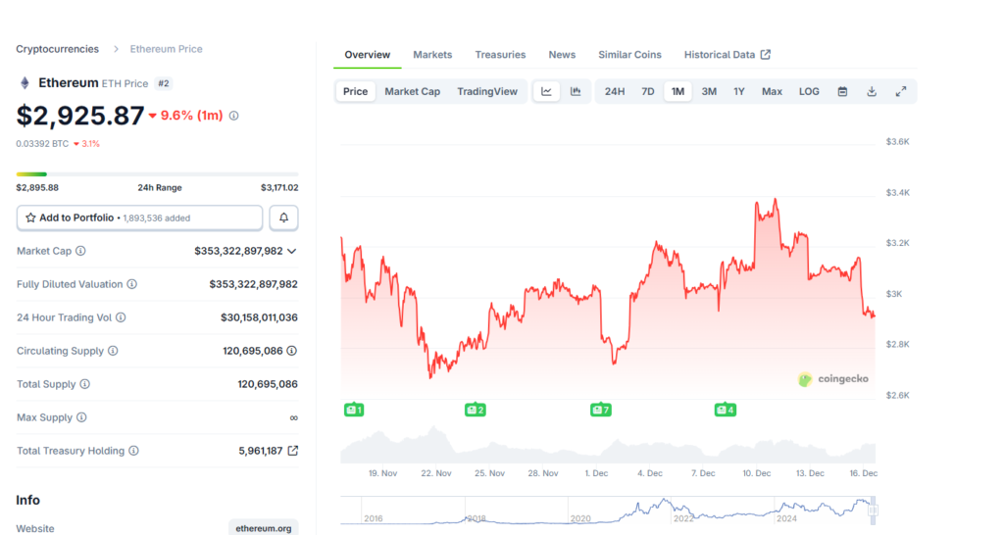
Task: Show Total Supply info icon
Action: pos(84,384)
